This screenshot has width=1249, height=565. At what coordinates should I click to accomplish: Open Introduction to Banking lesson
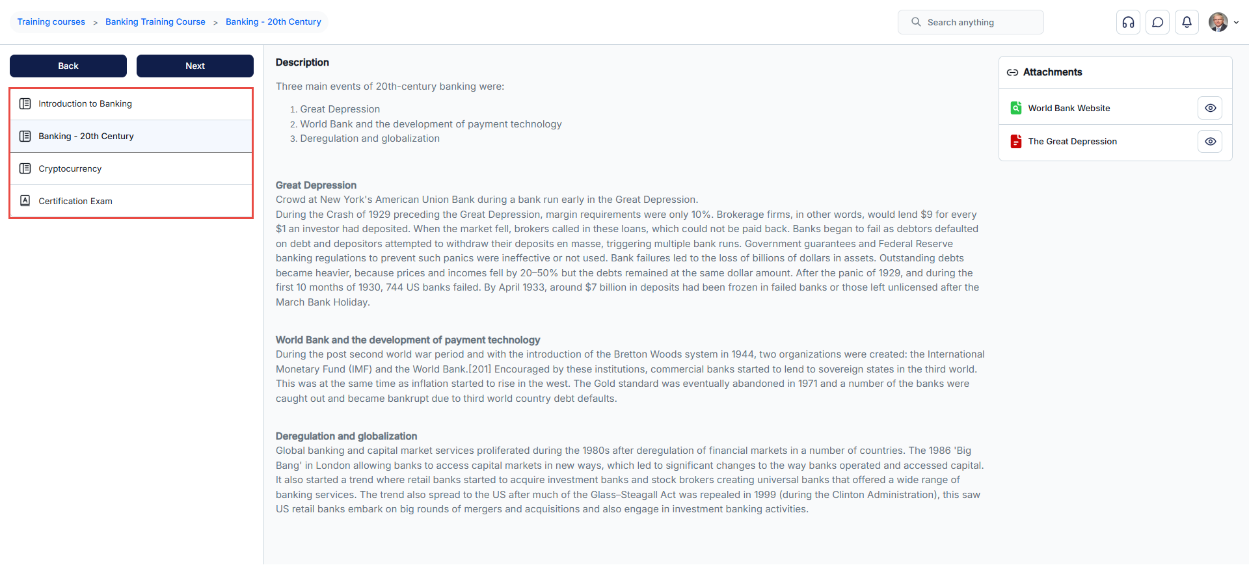(85, 104)
